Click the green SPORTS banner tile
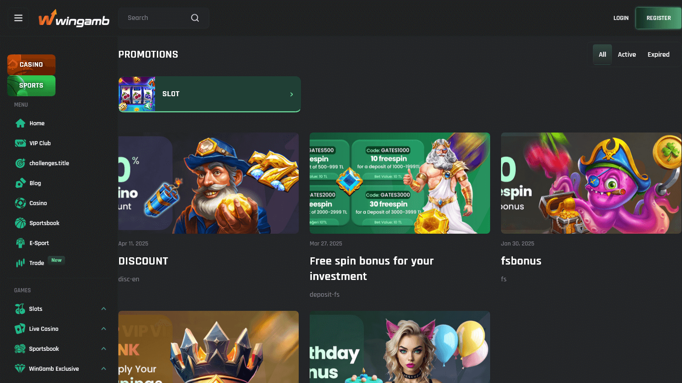The image size is (682, 383). coord(31,85)
